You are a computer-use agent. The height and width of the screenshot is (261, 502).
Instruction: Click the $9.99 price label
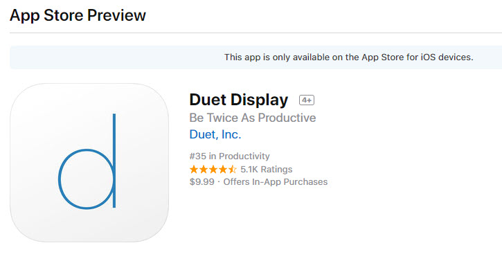click(202, 182)
